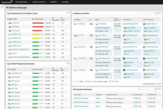Open subnet 192.168.0.0 / 255.255.255.0
Screen dimensions: 163x109
pos(20,57)
